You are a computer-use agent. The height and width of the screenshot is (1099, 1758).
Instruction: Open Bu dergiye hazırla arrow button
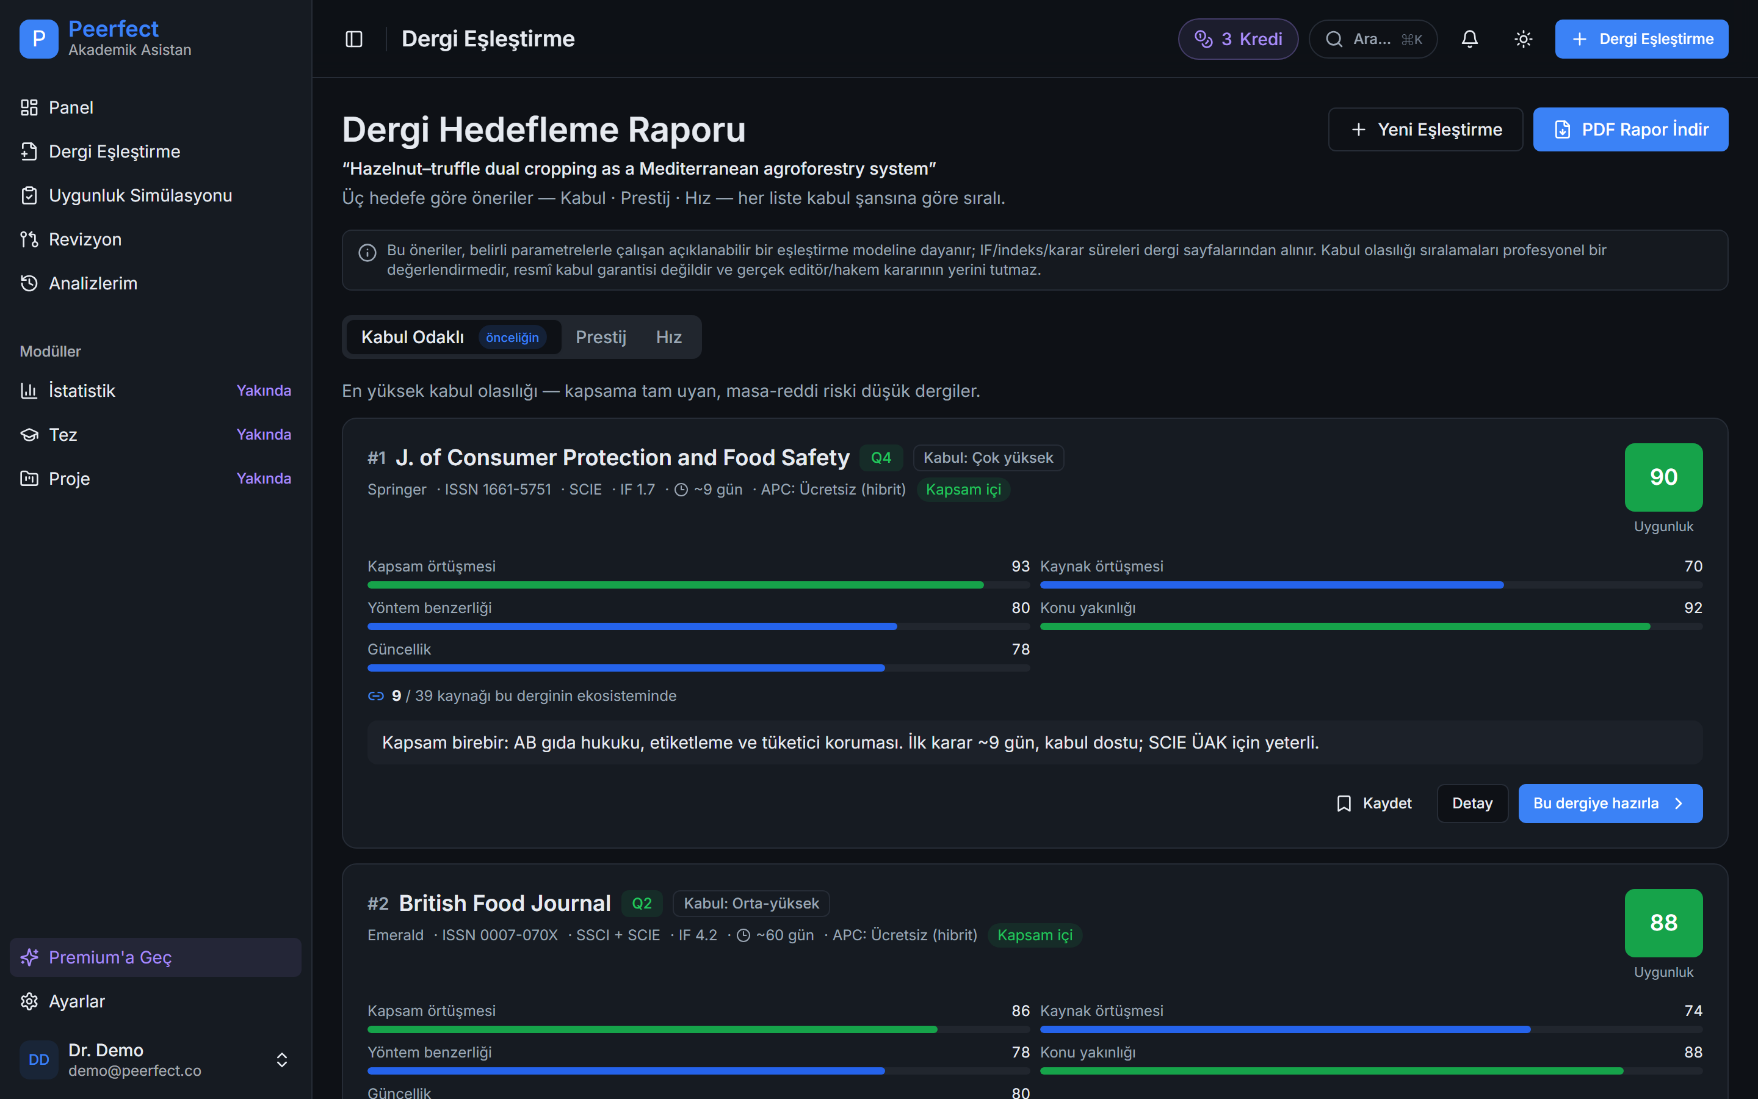tap(1610, 803)
